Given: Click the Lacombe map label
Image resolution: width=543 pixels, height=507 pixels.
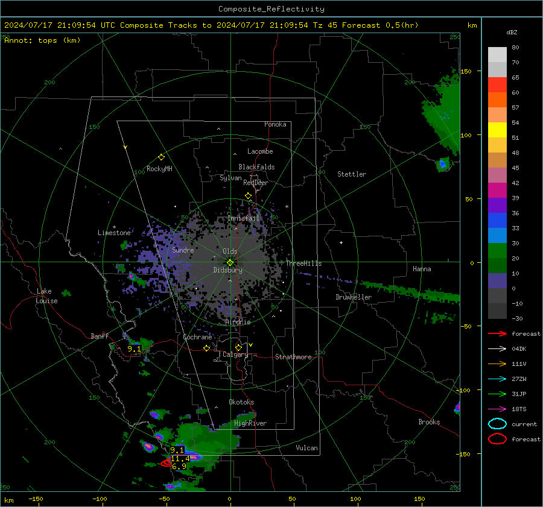Looking at the screenshot, I should coord(260,151).
